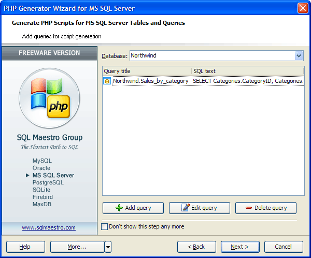Select MS SQL Server in the product list
The width and height of the screenshot is (311, 258).
53,175
